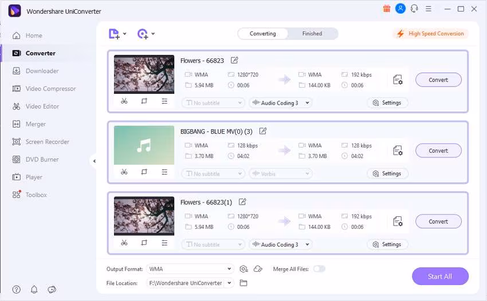Rename Flowers - 66823(1) with edit icon
The width and height of the screenshot is (487, 301).
(x=242, y=201)
